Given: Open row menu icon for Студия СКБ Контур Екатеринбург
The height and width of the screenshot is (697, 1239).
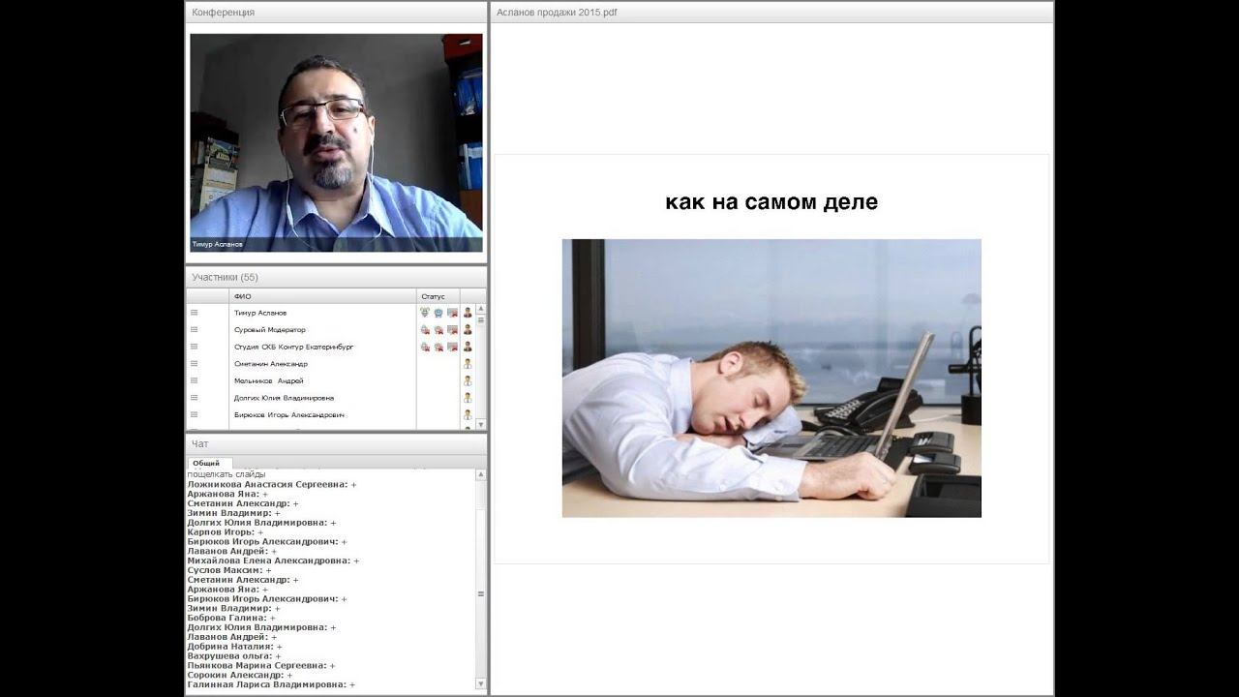Looking at the screenshot, I should pyautogui.click(x=194, y=347).
